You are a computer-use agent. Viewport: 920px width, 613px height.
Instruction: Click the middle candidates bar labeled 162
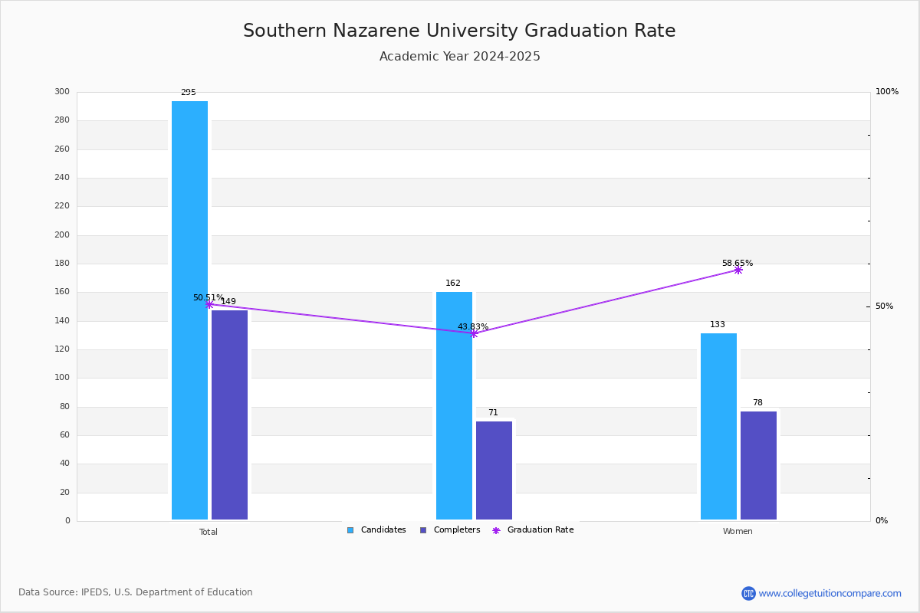point(454,405)
